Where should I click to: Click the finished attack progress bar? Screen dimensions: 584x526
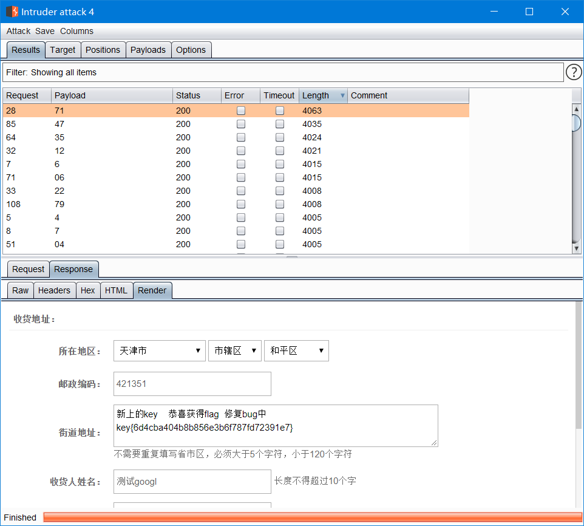click(x=313, y=517)
